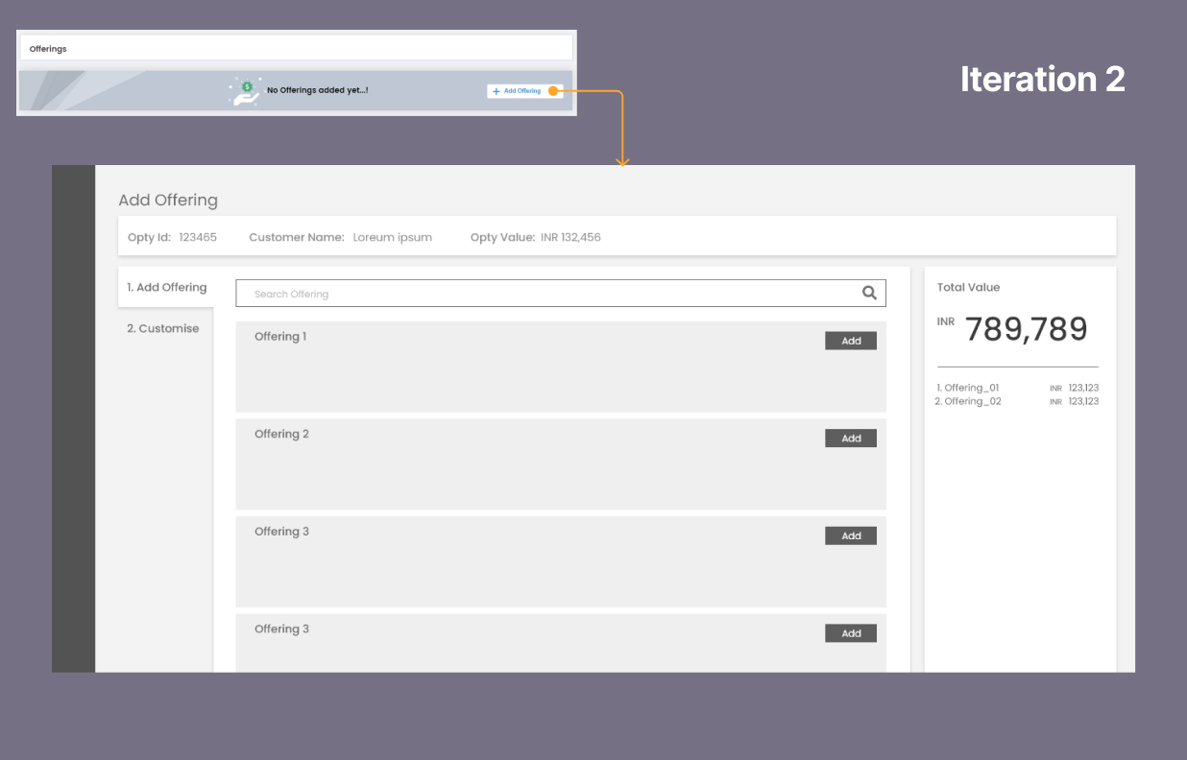Click the total amount 789,789
This screenshot has width=1187, height=760.
1026,329
